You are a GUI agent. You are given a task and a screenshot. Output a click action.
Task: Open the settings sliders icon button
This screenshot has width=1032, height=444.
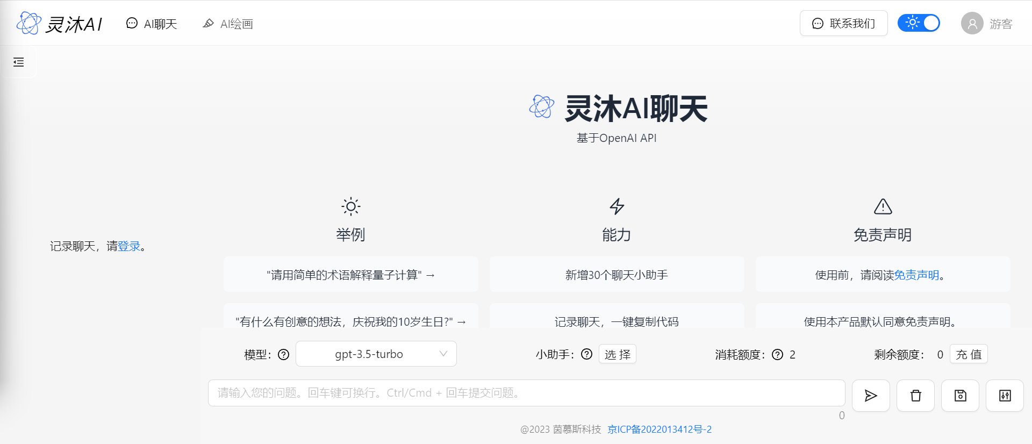point(1005,396)
